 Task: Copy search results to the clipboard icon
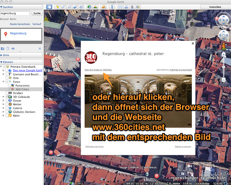click(8, 49)
